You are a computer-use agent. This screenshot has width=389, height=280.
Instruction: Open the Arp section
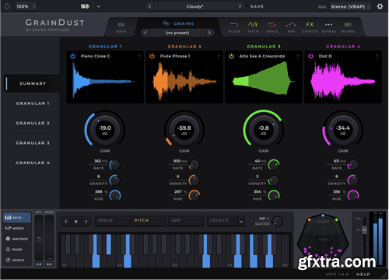291,27
